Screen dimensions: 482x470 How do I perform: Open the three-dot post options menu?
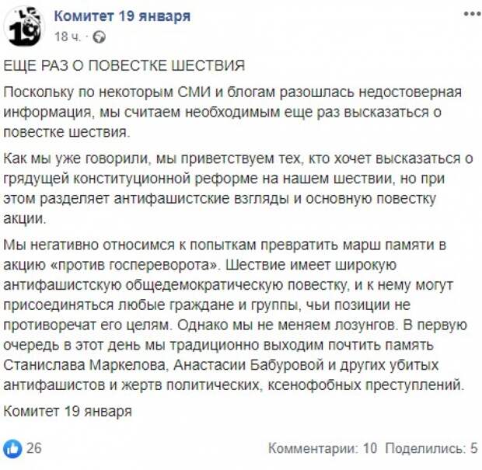point(470,14)
